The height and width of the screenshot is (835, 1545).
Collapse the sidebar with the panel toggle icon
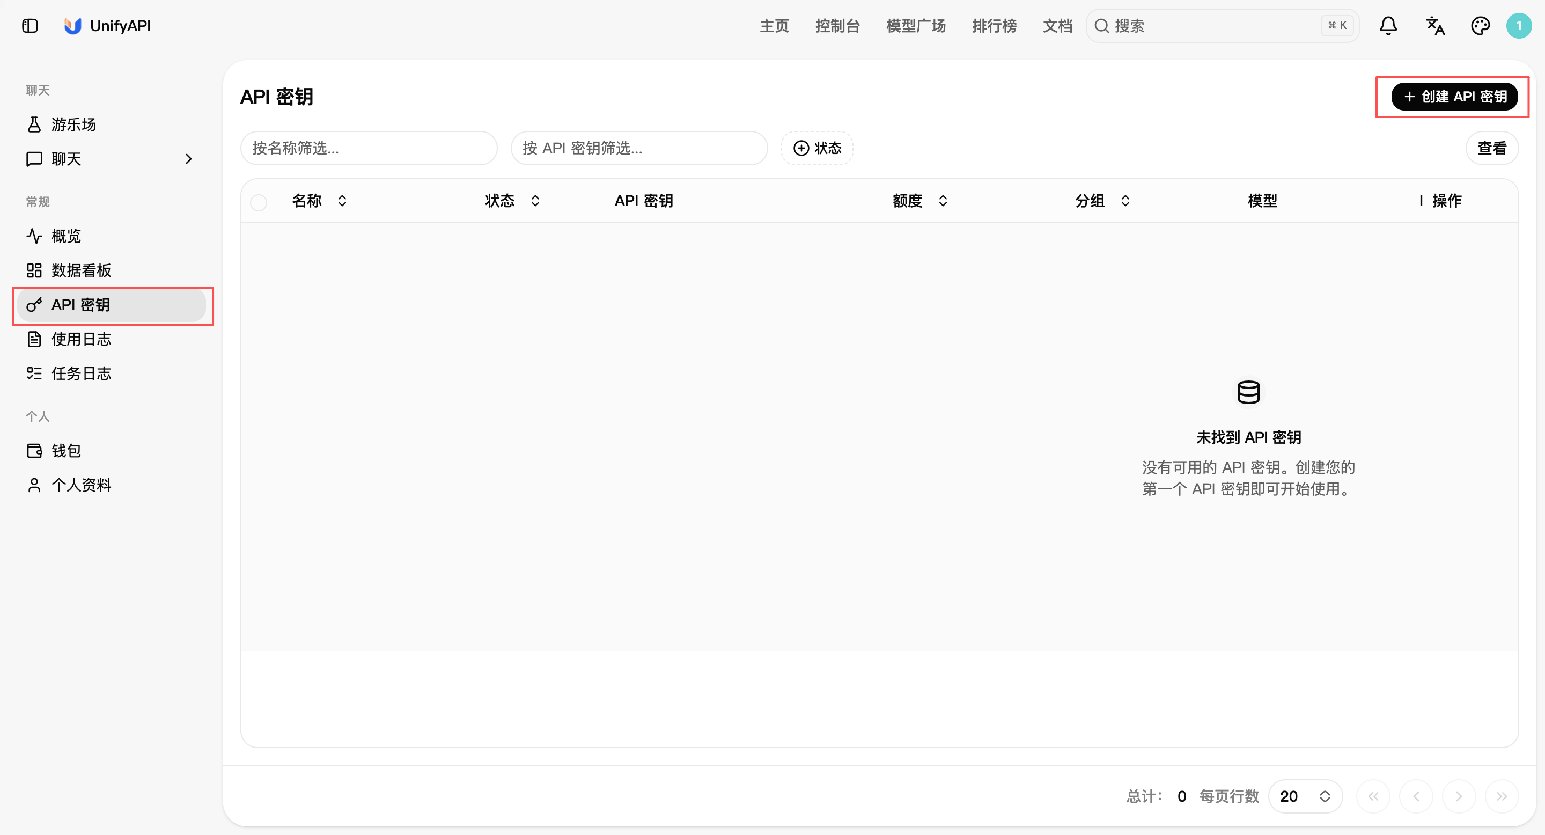30,26
